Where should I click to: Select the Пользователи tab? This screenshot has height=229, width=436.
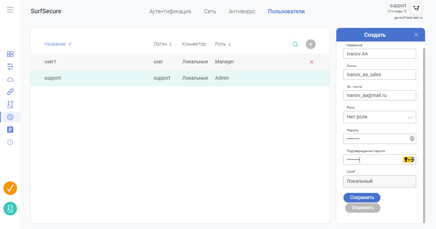point(286,11)
